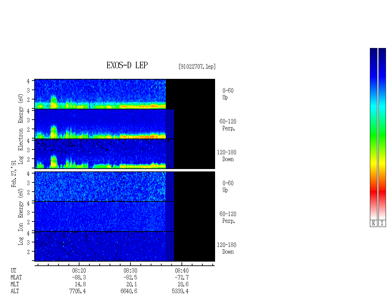
Task: Click the electron color bar labeled E
Action: pyautogui.click(x=373, y=134)
